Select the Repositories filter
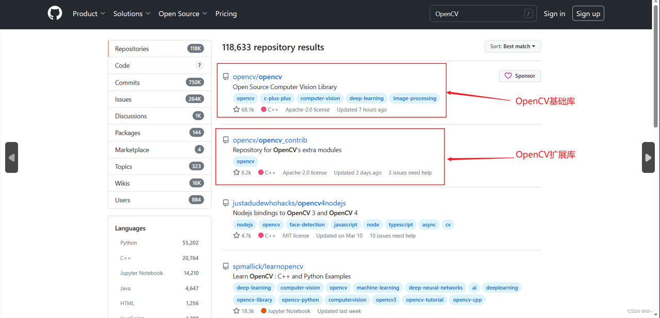 [x=159, y=48]
